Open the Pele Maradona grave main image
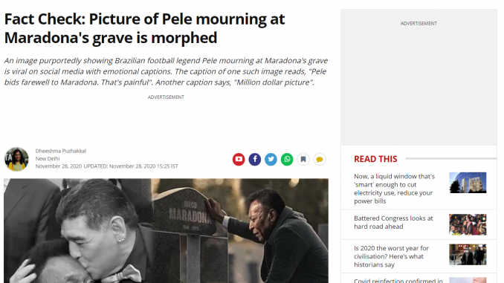 click(x=167, y=231)
